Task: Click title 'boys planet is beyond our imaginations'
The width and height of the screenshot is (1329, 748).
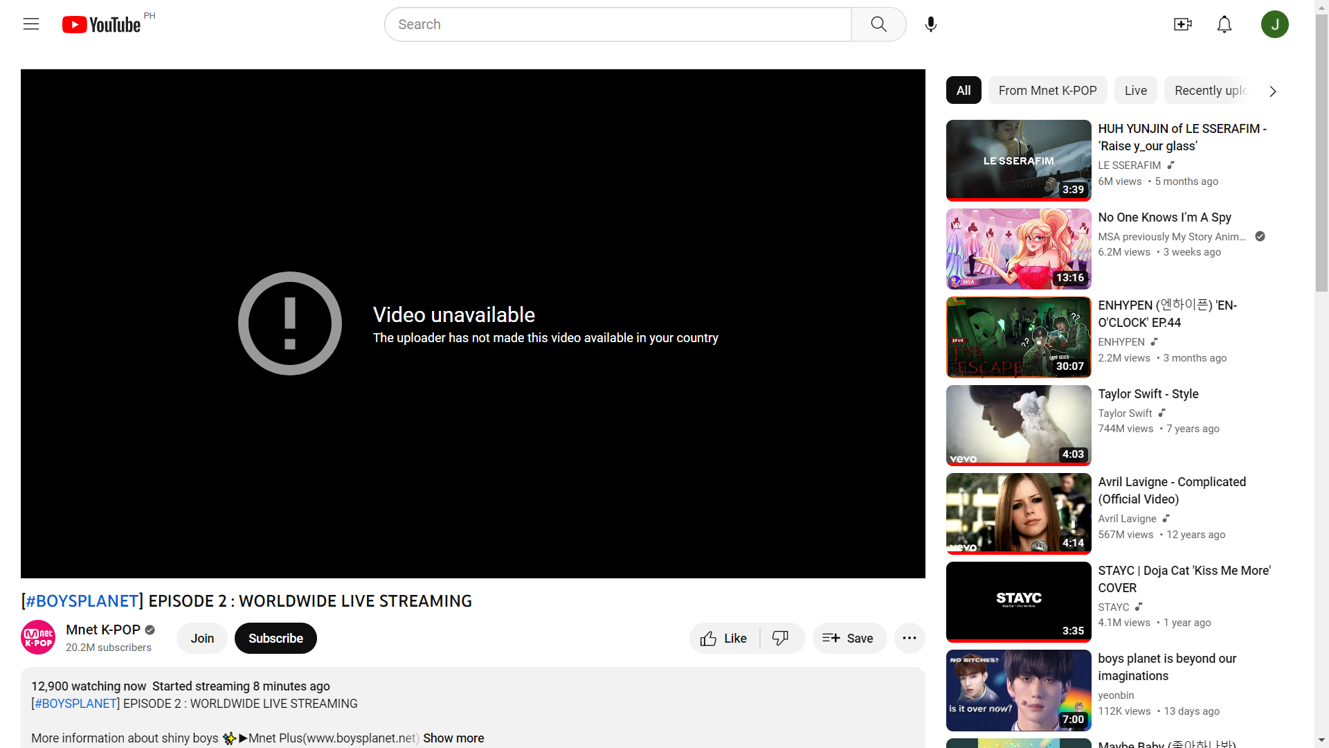Action: tap(1167, 667)
